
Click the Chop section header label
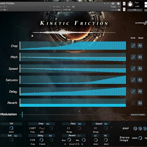(x=41, y=124)
